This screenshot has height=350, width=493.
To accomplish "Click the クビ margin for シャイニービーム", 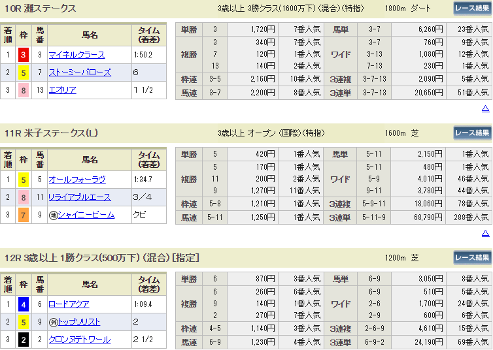I will click(139, 215).
